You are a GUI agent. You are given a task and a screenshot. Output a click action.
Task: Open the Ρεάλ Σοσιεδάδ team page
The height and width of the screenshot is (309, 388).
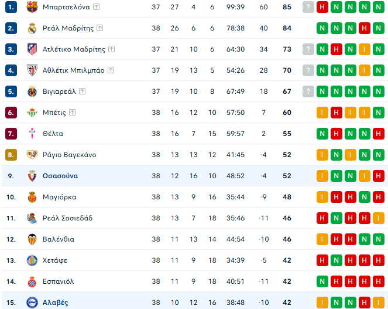click(67, 218)
